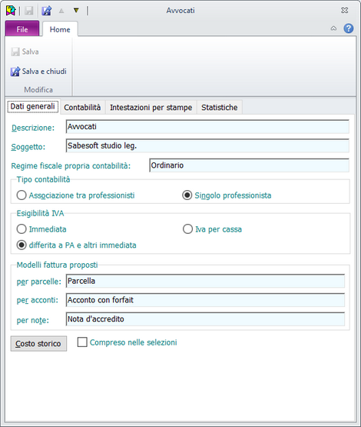Switch to the Contabilità tab
The image size is (361, 427).
coord(82,107)
